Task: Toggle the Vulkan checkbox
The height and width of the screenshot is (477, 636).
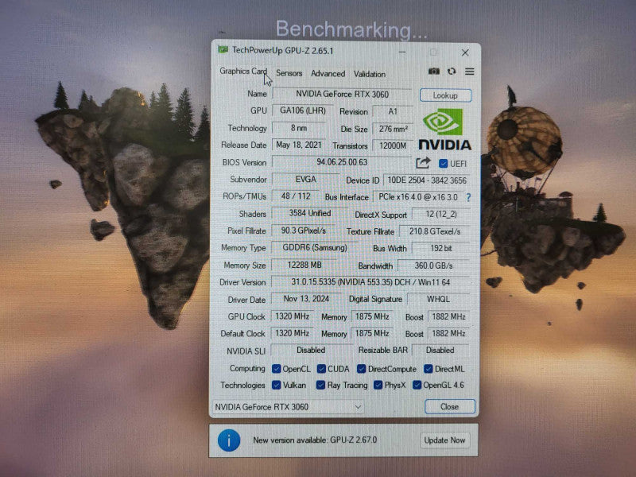Action: pos(277,385)
